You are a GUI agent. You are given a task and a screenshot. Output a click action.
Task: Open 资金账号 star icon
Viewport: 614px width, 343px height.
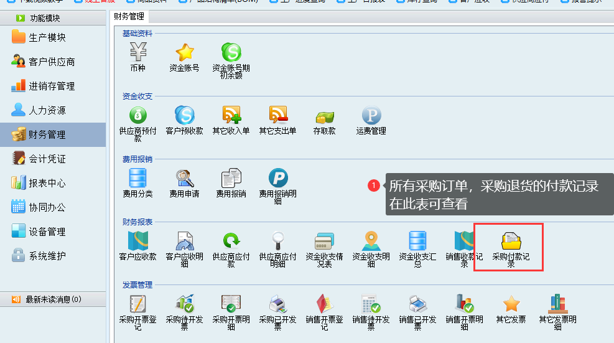(x=184, y=53)
